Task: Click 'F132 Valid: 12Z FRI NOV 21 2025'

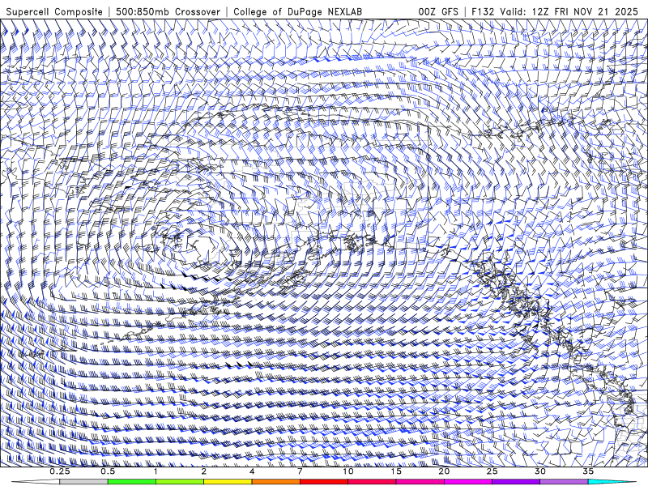Action: 555,11
